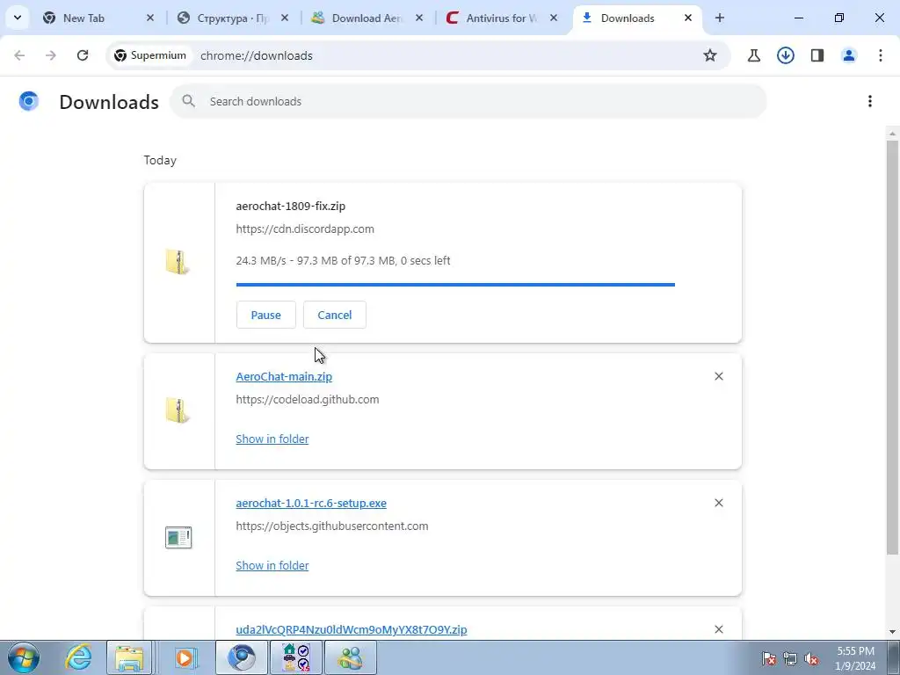The image size is (900, 675).
Task: Remove uda2lVcQRP4Nzu0ldWcm9oMyYX8t7O9Y.zip from the list
Action: coord(719,629)
